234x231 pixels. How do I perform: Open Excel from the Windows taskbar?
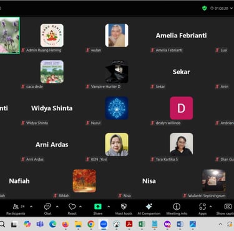pos(142,224)
